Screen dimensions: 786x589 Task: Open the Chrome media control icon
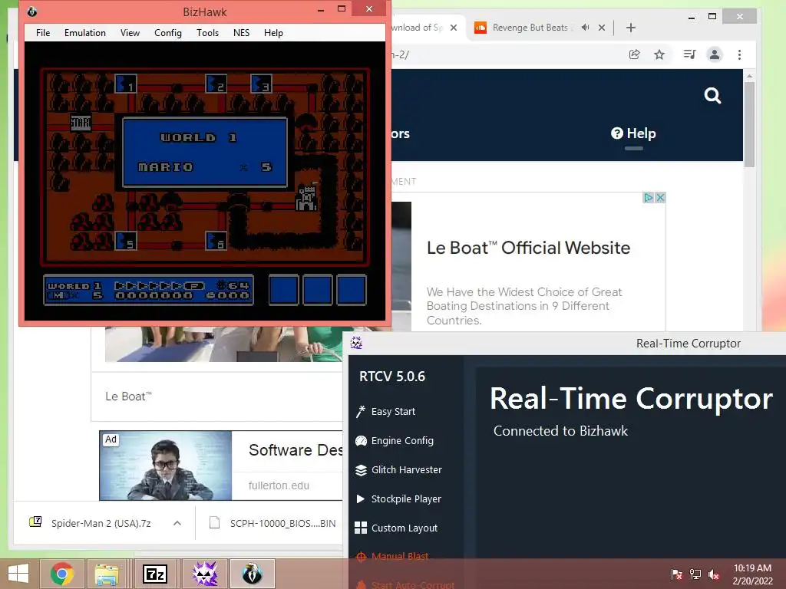tap(690, 54)
